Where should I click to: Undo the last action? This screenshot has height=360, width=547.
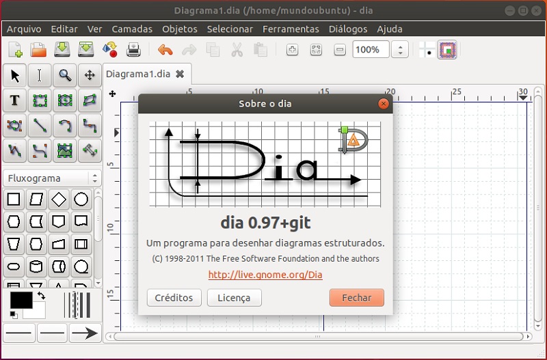point(165,50)
